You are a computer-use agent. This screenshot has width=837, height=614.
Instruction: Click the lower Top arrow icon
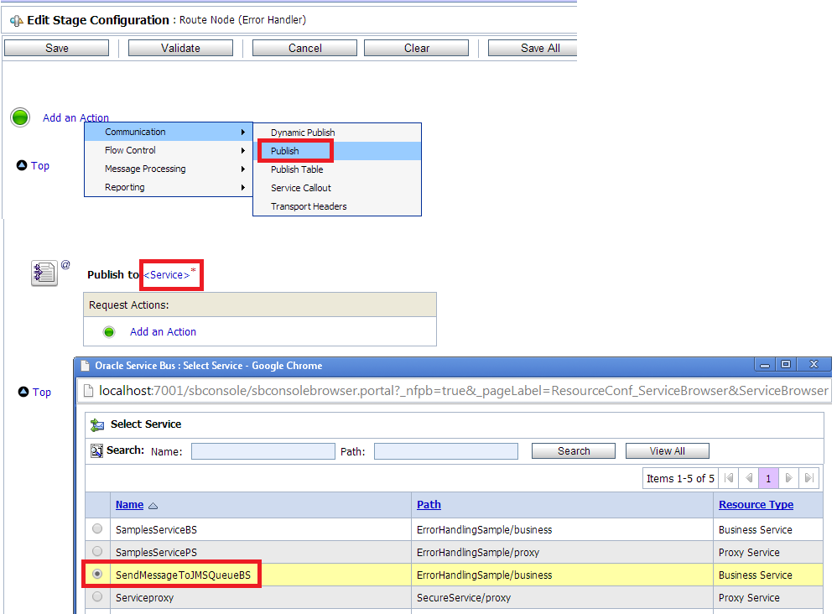(23, 392)
